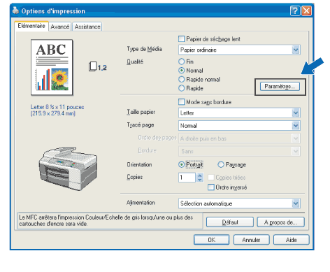Click the Défaut button
330x272 pixels.
(230, 222)
